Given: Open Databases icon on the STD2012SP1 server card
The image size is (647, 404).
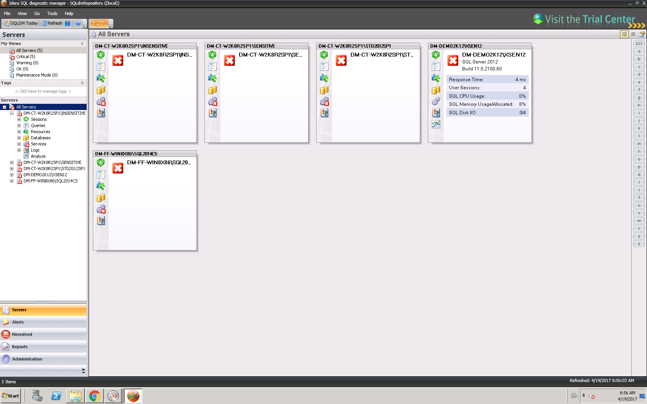Looking at the screenshot, I should pyautogui.click(x=324, y=90).
